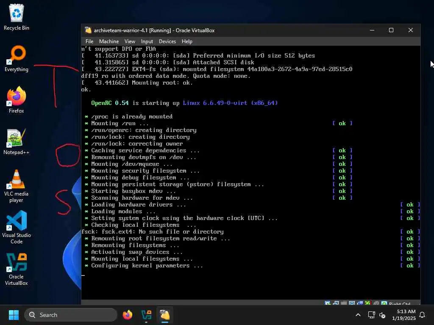The height and width of the screenshot is (325, 434).
Task: Open the muted volume tray icon
Action: pyautogui.click(x=382, y=315)
